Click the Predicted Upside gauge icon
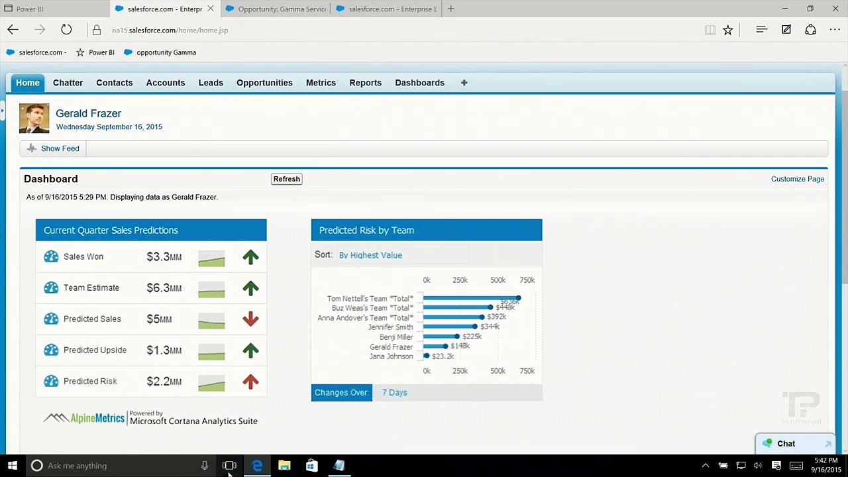The image size is (848, 477). (x=51, y=350)
